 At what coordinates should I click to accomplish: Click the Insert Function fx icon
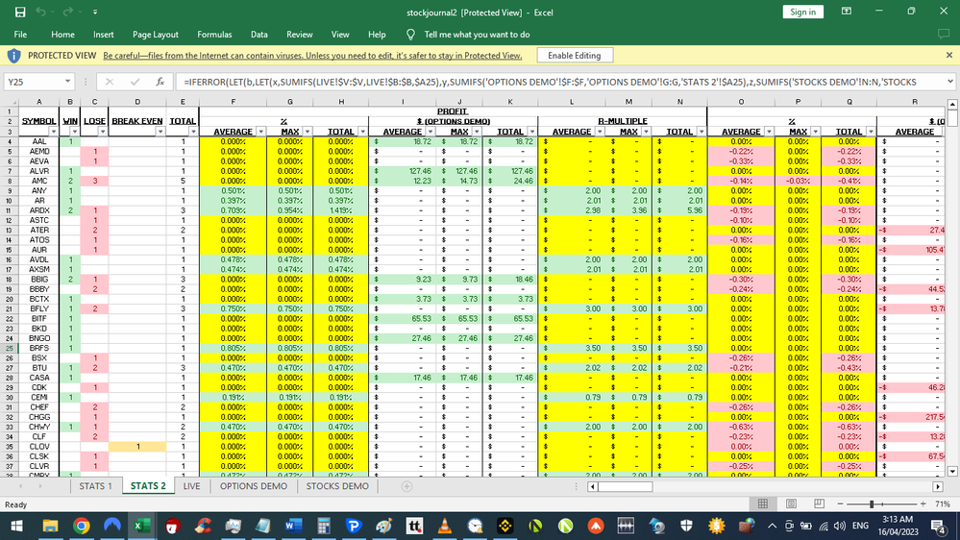coord(160,83)
